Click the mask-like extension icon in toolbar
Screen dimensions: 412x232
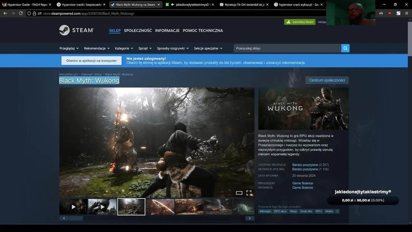click(x=381, y=13)
